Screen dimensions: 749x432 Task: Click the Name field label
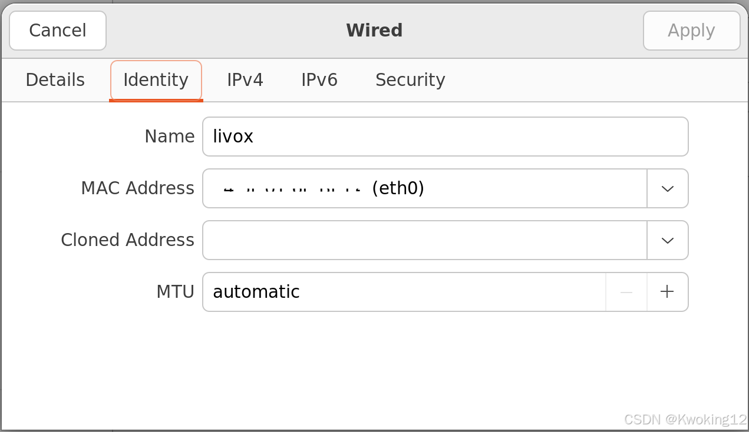[170, 137]
